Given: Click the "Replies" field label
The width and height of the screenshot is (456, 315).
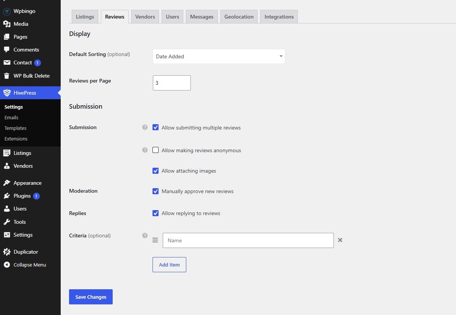Looking at the screenshot, I should coord(77,213).
